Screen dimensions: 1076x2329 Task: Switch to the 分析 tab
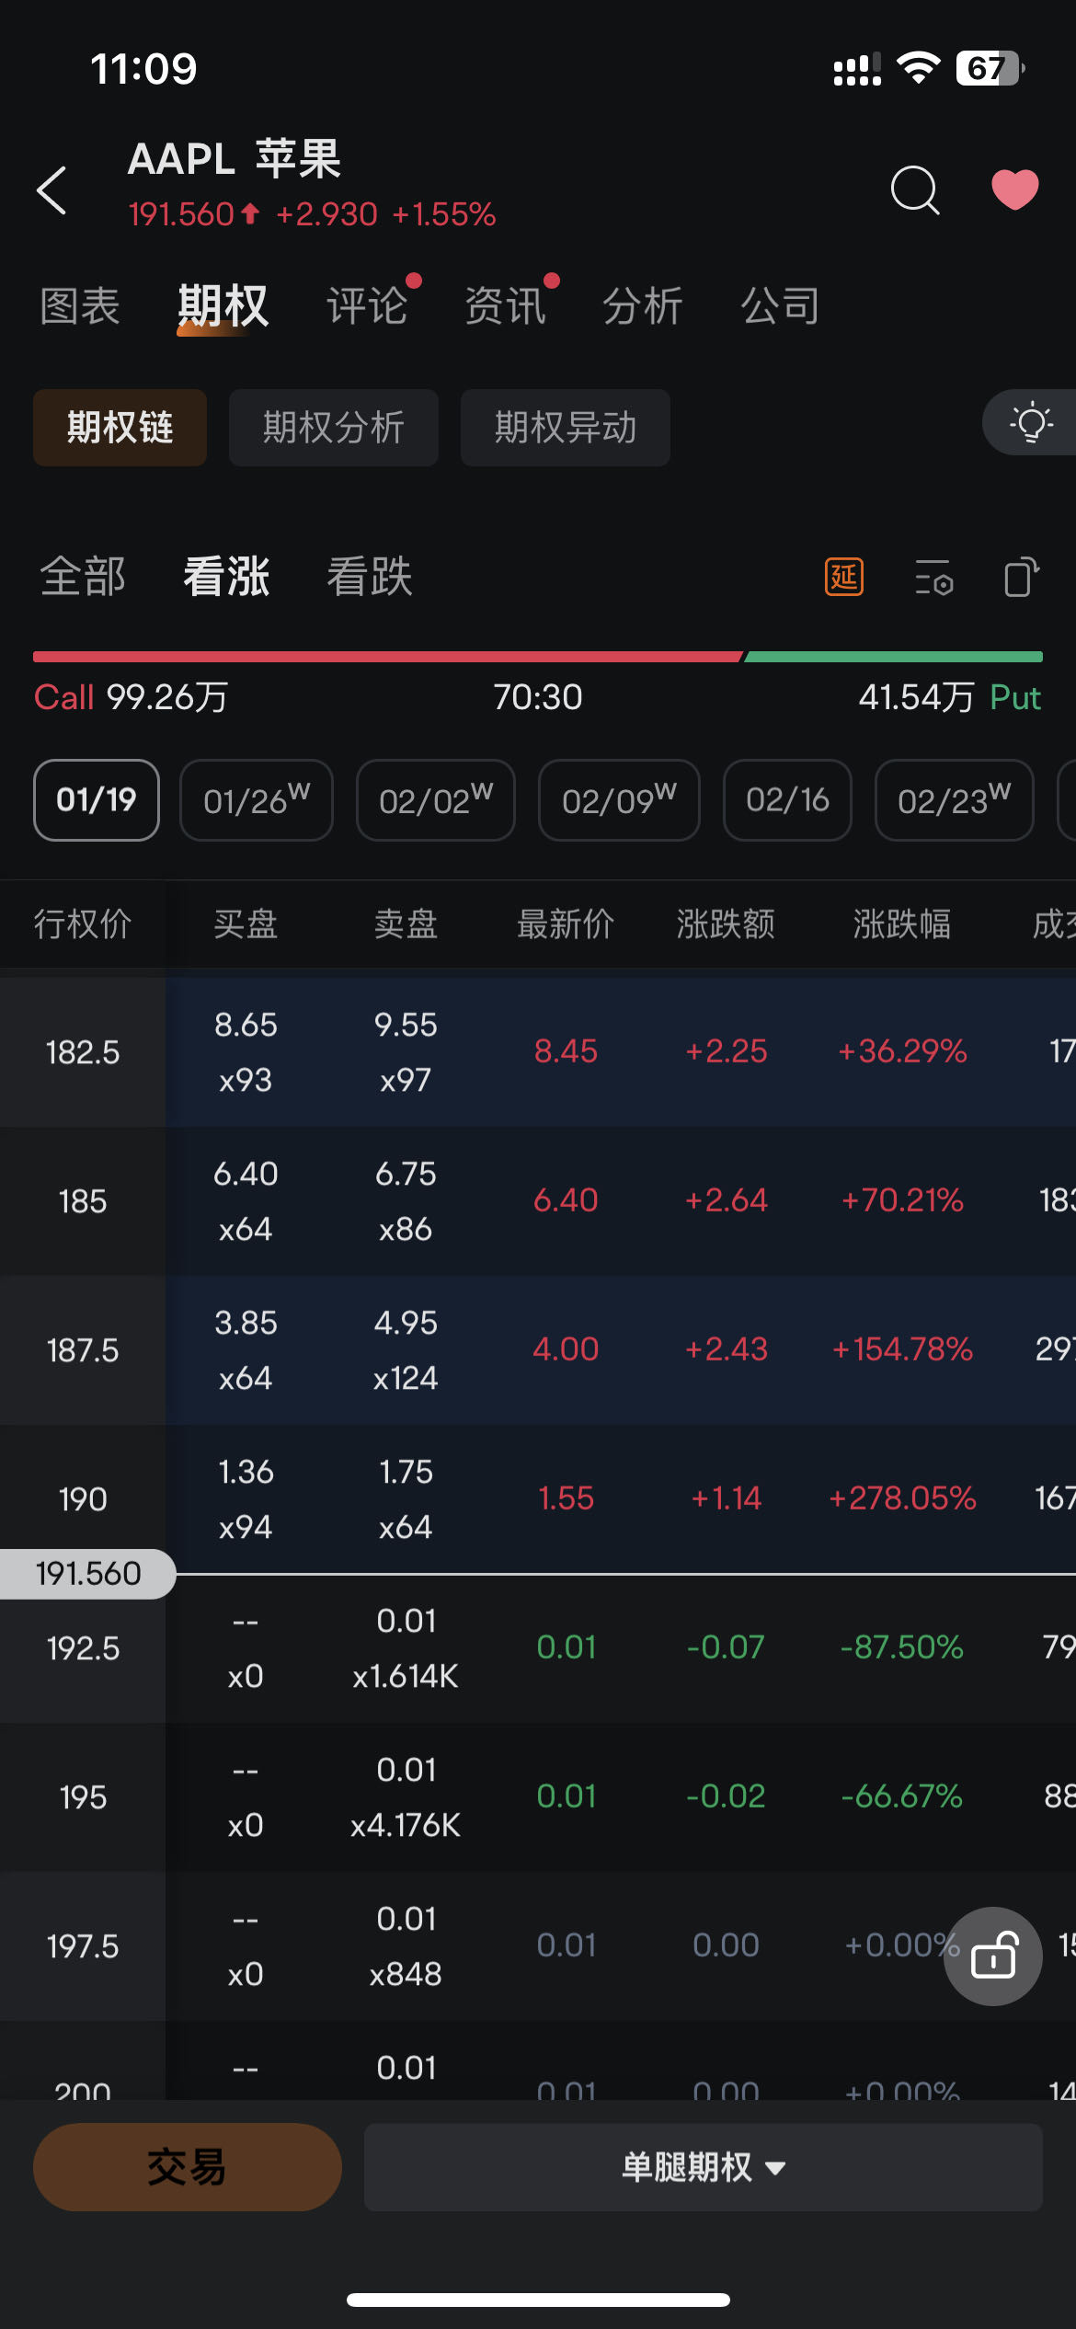pos(642,305)
